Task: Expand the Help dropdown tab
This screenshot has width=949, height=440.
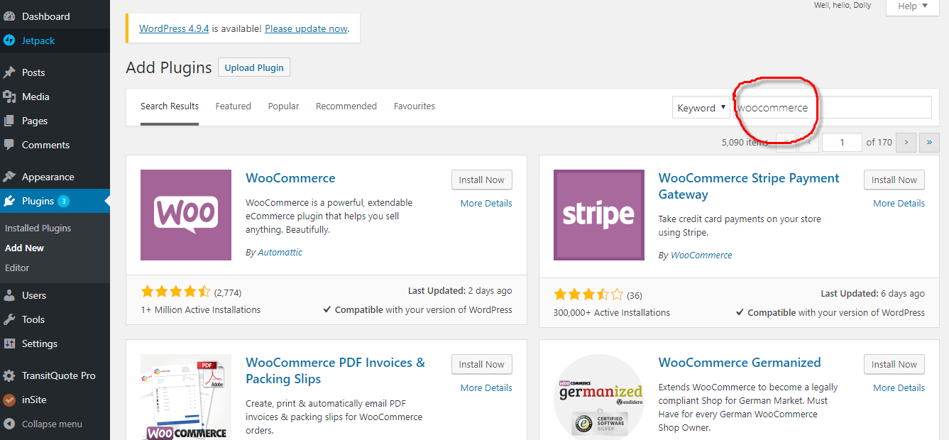Action: coord(912,6)
